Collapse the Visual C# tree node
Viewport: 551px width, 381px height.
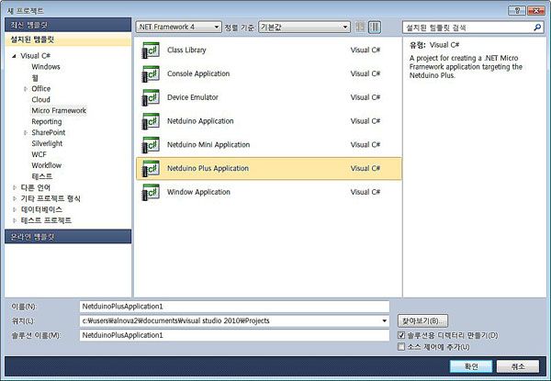click(x=14, y=56)
